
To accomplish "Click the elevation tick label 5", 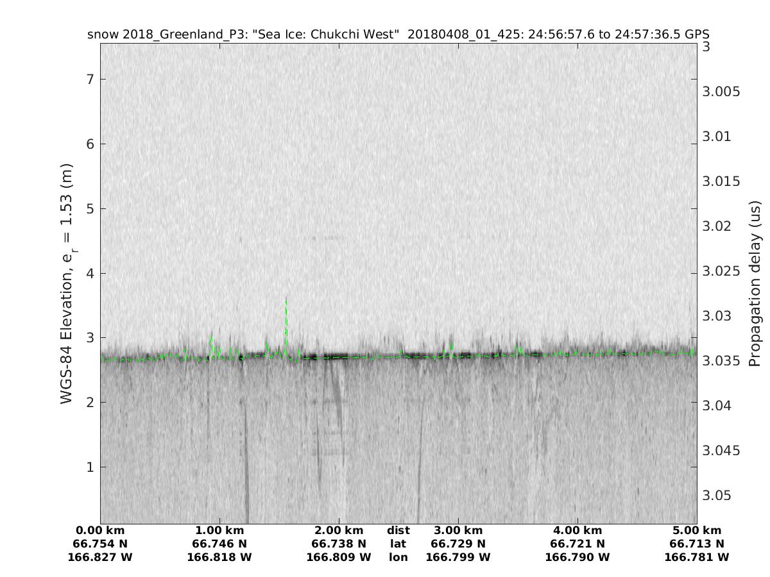I will pos(91,208).
